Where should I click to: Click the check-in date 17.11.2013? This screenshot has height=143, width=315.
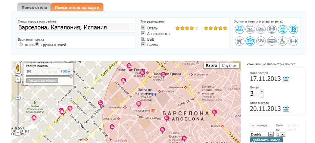coord(265,79)
